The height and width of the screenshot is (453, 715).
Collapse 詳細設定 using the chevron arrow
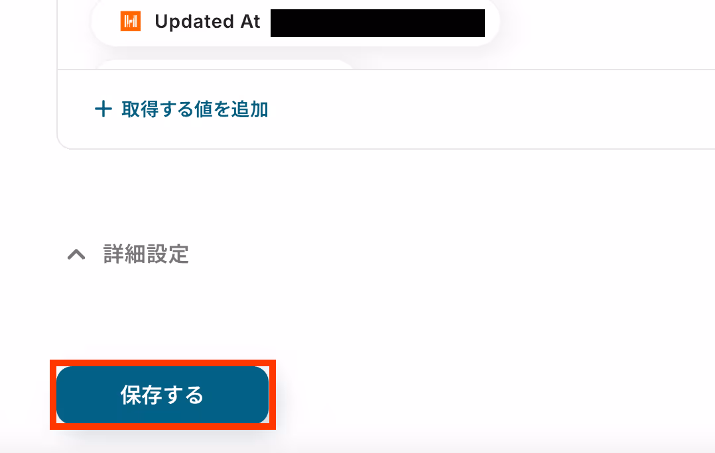(76, 254)
